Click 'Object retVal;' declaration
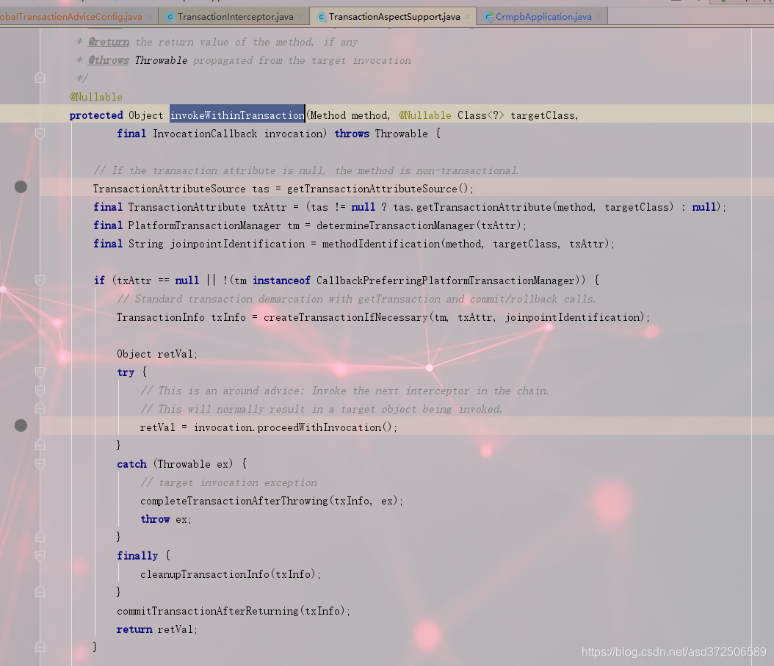Image resolution: width=774 pixels, height=666 pixels. coord(157,354)
